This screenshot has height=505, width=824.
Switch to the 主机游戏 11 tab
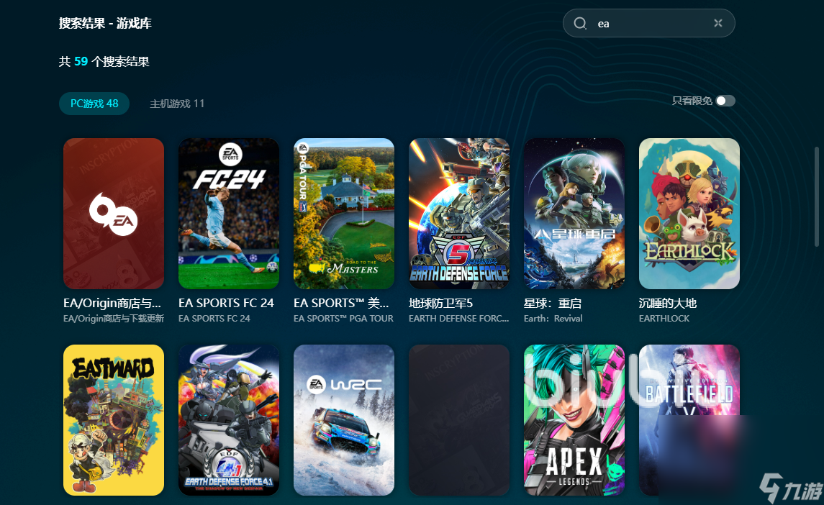[x=177, y=104]
